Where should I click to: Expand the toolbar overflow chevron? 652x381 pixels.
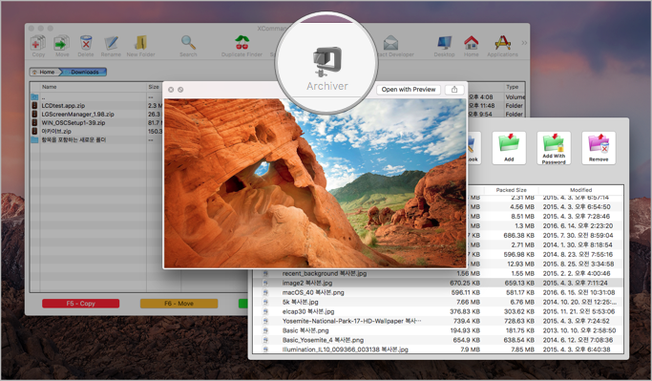coord(524,42)
